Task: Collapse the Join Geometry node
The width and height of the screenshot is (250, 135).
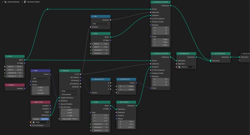Action: click(x=213, y=53)
